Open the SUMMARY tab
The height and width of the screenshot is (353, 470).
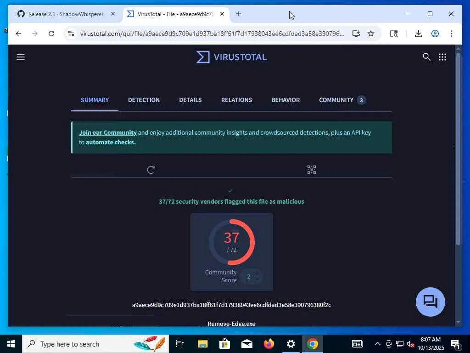[x=95, y=100]
